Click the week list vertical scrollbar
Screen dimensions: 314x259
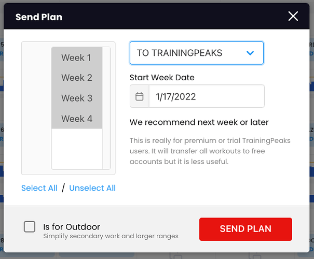106,108
